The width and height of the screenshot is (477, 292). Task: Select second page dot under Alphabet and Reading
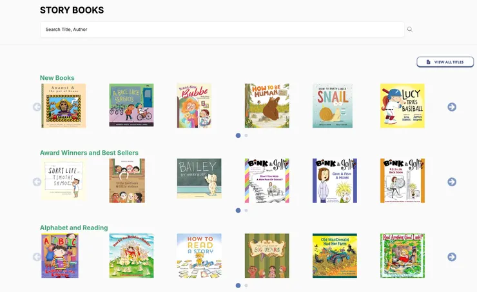click(246, 286)
